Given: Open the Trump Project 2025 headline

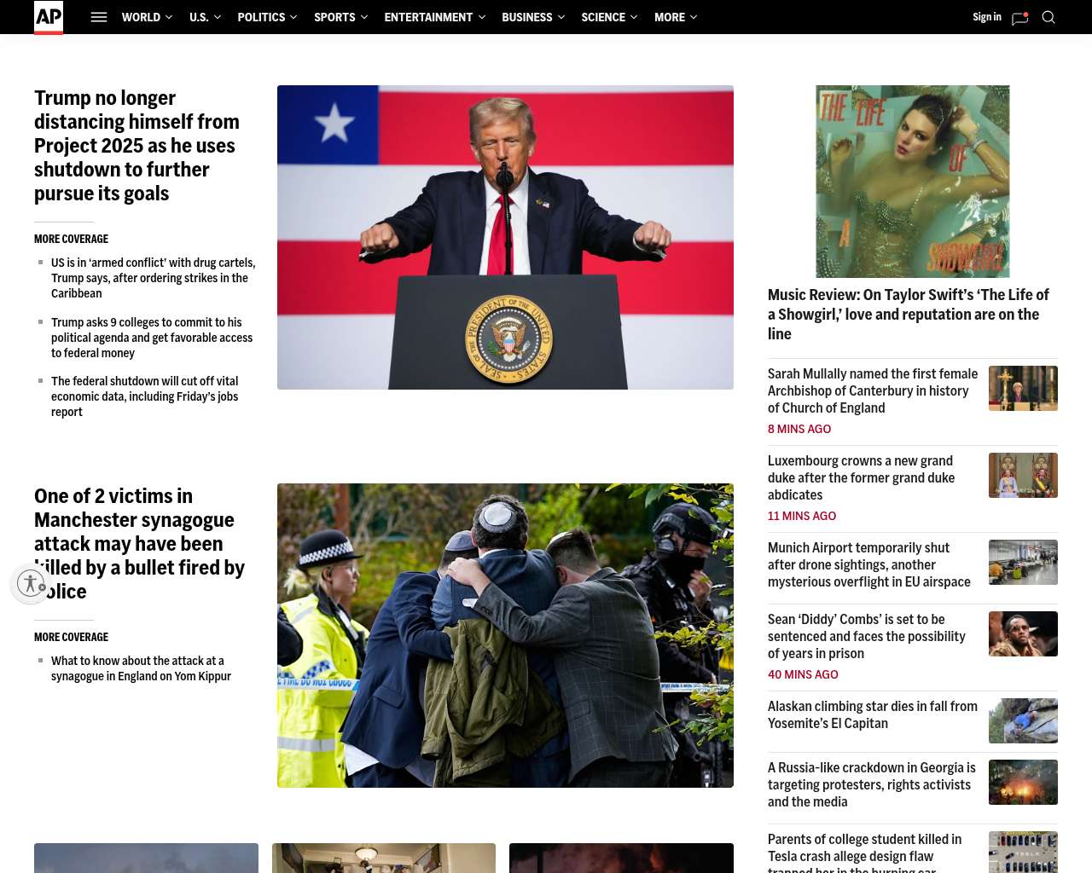Looking at the screenshot, I should 136,146.
